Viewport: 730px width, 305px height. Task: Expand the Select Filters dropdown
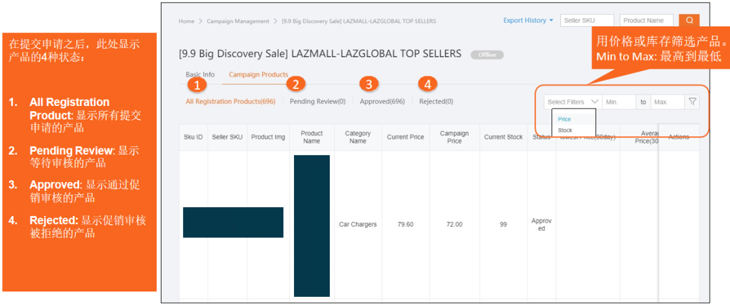click(x=573, y=102)
